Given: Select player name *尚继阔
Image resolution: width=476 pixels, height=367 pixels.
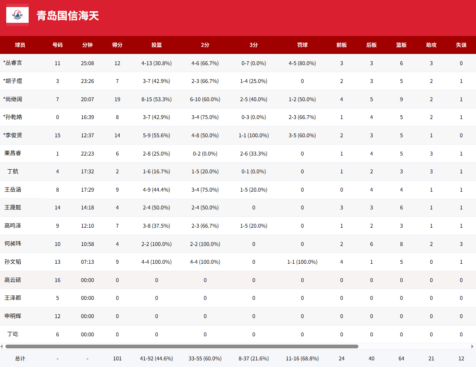Looking at the screenshot, I should coord(13,99).
